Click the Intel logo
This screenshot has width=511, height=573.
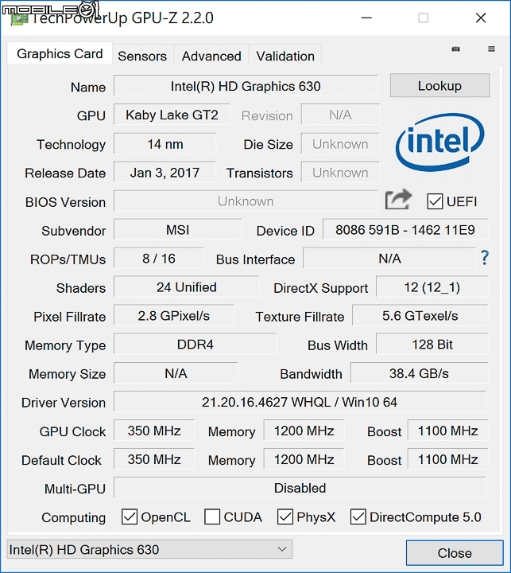[439, 142]
